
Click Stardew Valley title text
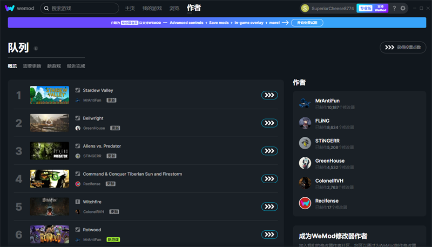98,90
